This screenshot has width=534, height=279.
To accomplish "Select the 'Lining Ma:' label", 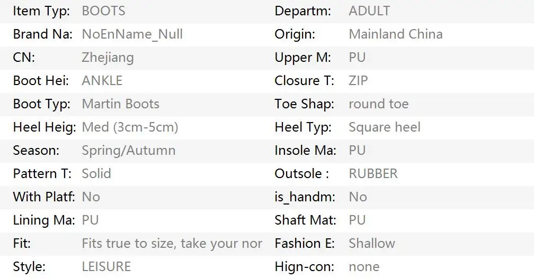I will 43,220.
